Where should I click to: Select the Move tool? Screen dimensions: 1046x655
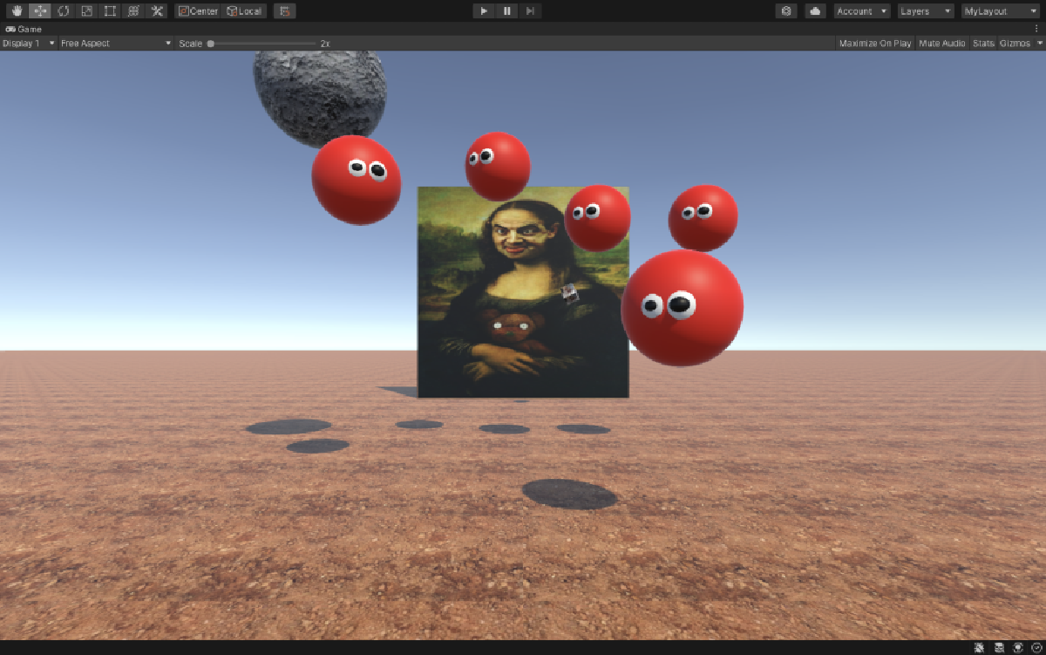click(x=40, y=11)
